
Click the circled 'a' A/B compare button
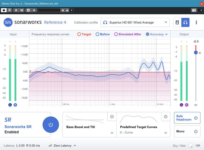point(28,10)
